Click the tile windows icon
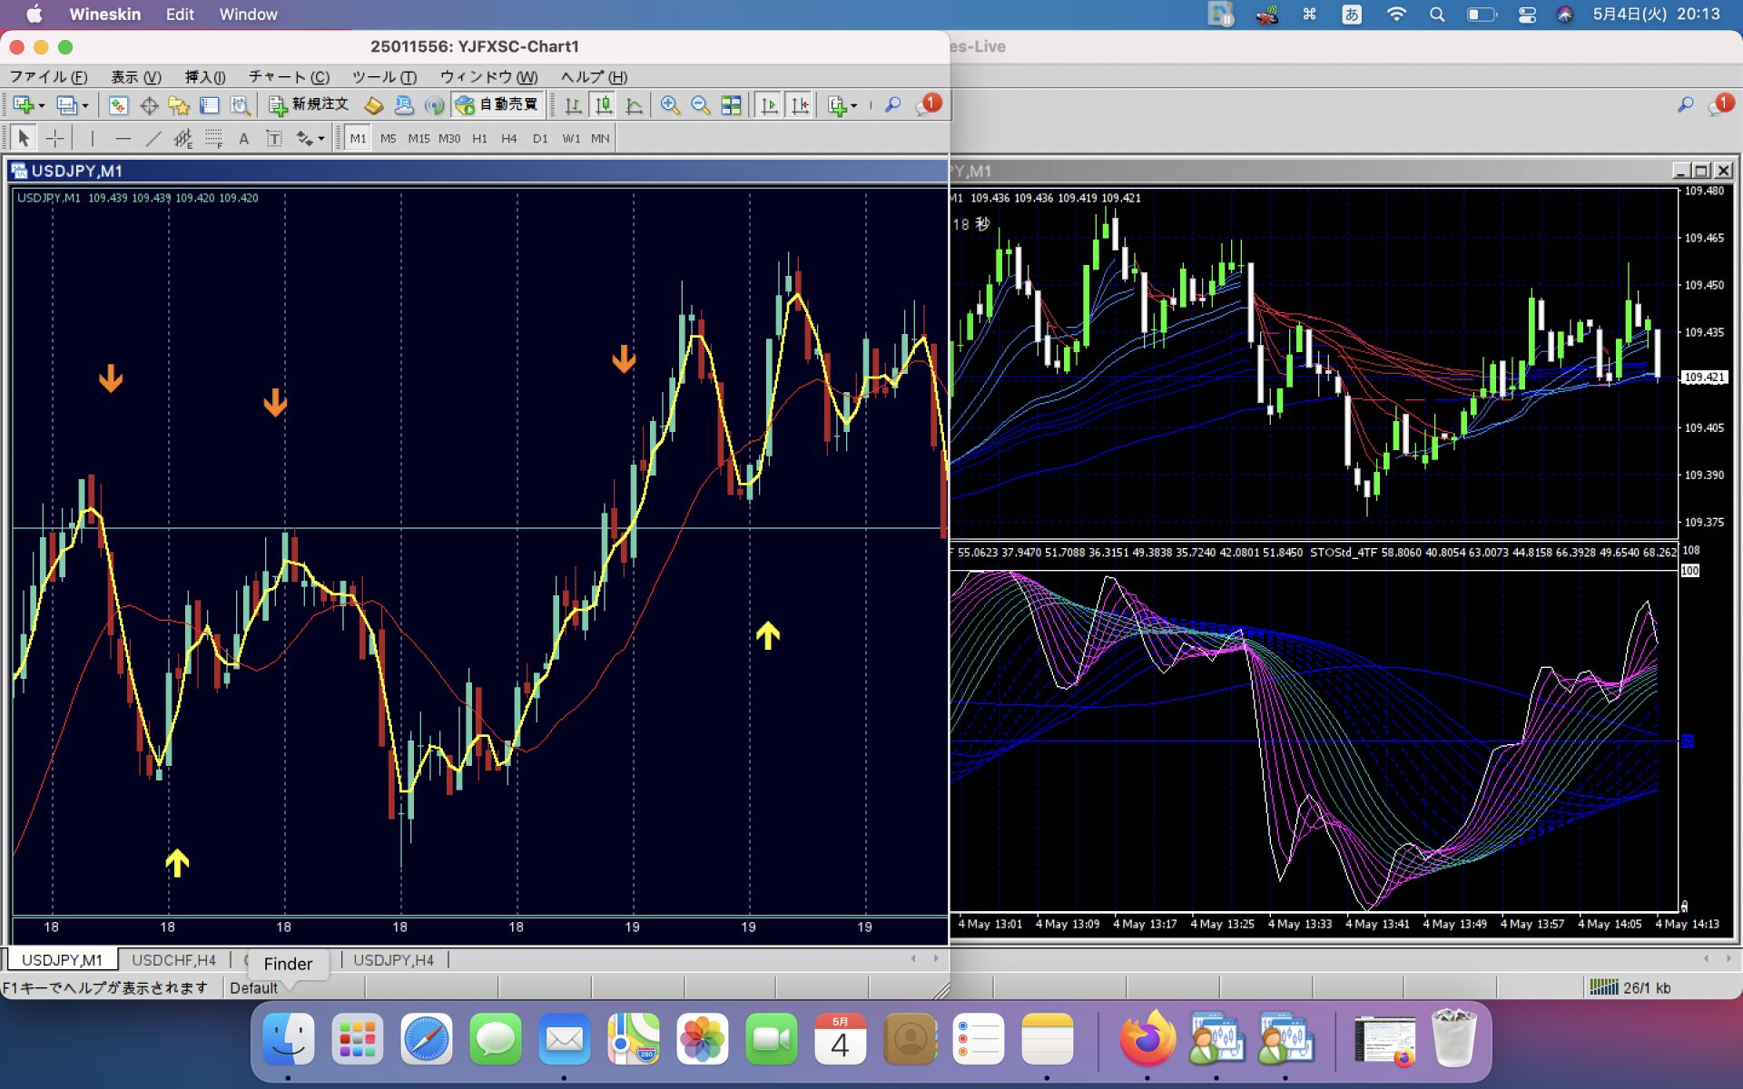The width and height of the screenshot is (1743, 1089). point(731,105)
